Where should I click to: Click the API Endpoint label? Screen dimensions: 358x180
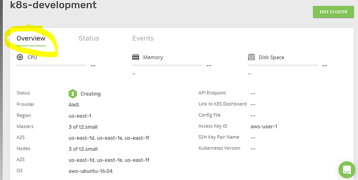[212, 93]
